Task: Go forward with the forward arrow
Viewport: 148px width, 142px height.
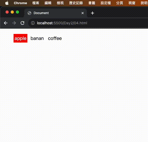Action: coord(14,23)
